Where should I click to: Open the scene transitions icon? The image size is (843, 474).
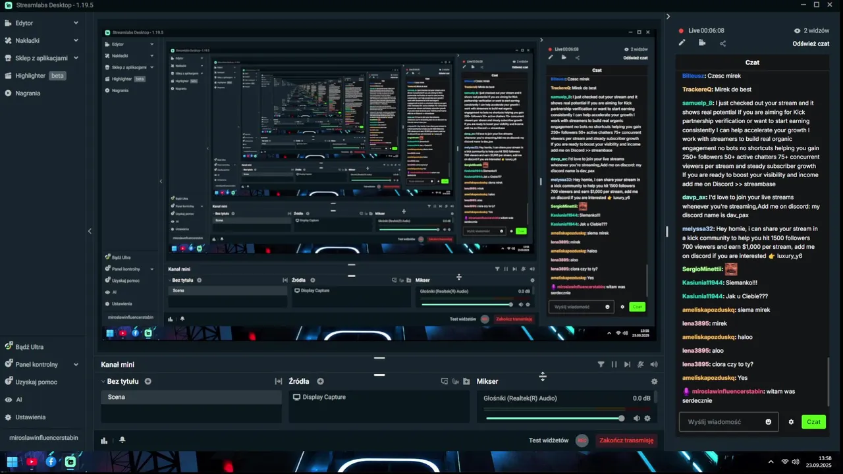pos(279,381)
